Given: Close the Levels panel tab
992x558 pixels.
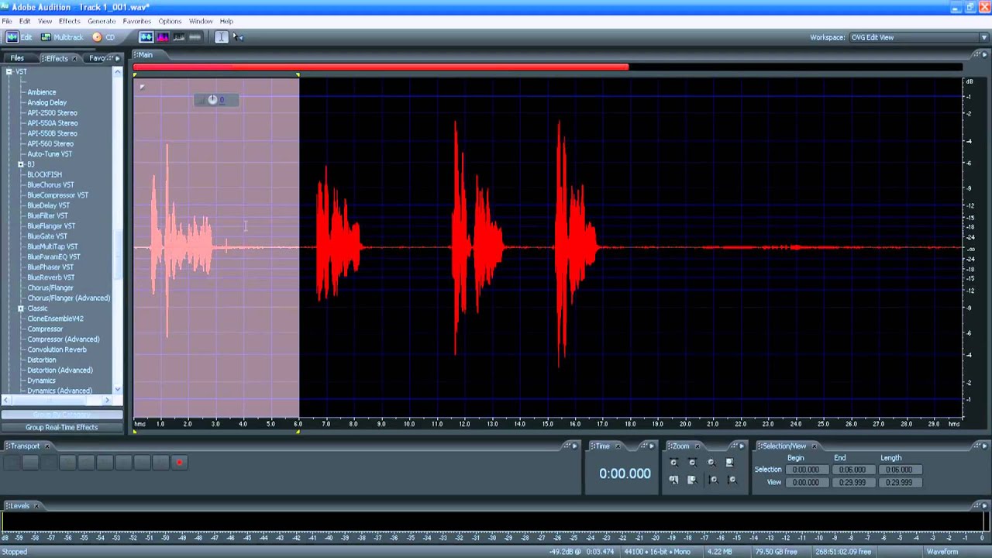Looking at the screenshot, I should [x=36, y=506].
